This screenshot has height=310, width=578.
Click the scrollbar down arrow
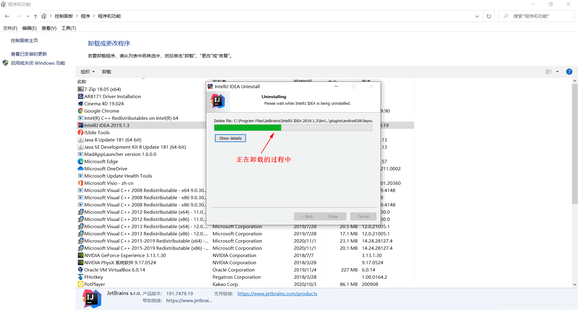(x=575, y=284)
